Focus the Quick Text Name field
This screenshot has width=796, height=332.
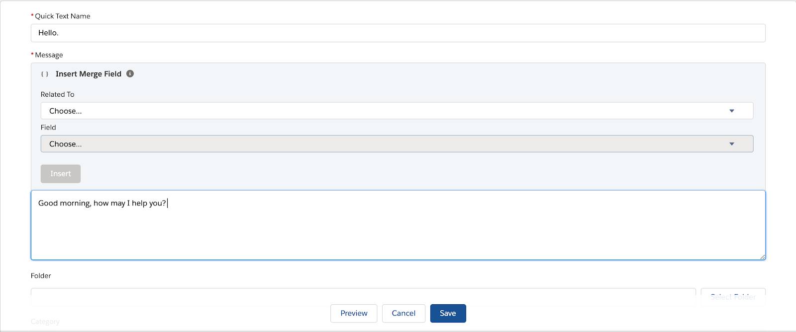click(x=398, y=33)
